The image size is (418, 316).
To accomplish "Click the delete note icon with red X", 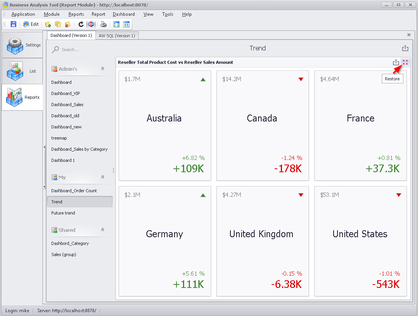I will click(68, 24).
